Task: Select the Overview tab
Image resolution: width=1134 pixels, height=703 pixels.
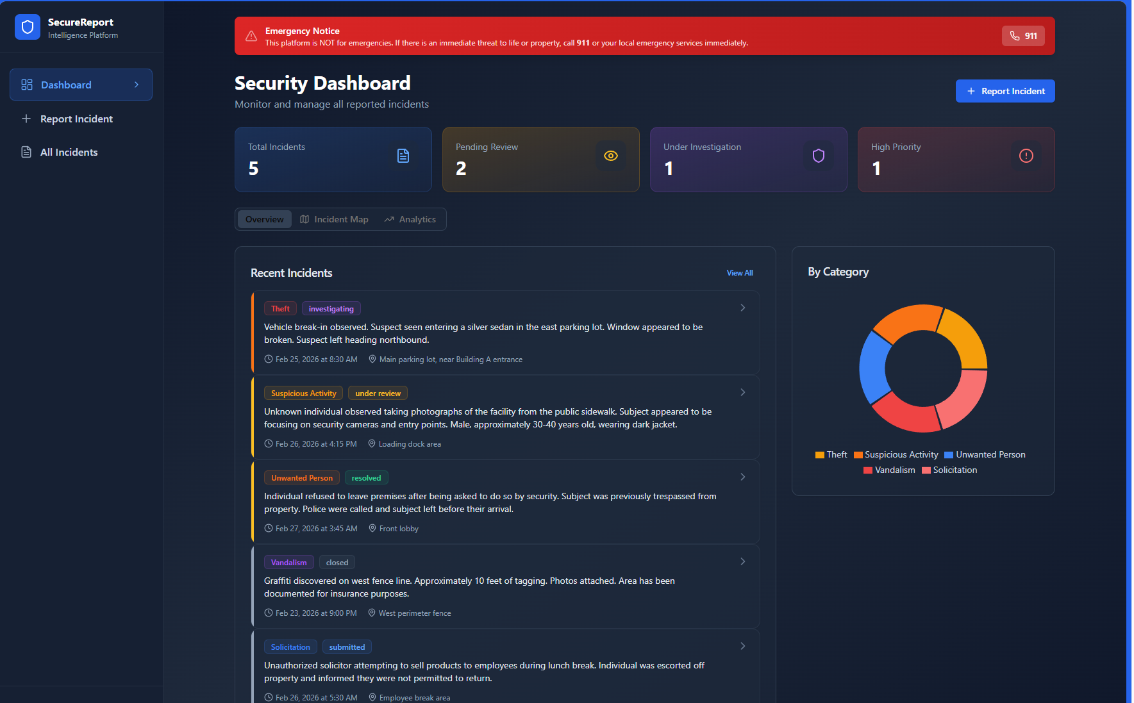Action: point(264,219)
